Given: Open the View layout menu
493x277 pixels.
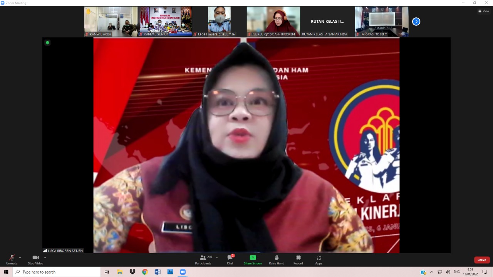Looking at the screenshot, I should pos(483,11).
